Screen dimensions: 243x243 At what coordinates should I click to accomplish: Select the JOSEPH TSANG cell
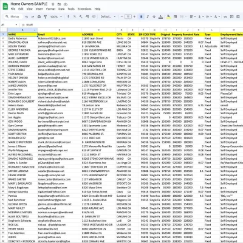22,46
